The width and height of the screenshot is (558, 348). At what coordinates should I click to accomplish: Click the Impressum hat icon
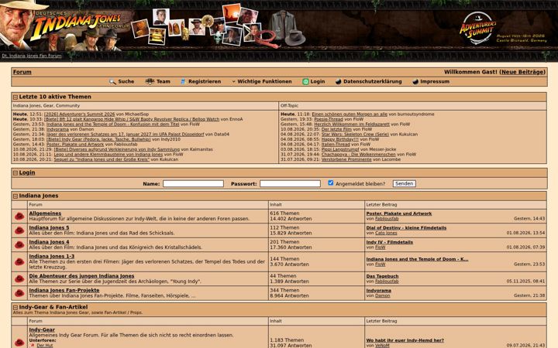pyautogui.click(x=415, y=82)
